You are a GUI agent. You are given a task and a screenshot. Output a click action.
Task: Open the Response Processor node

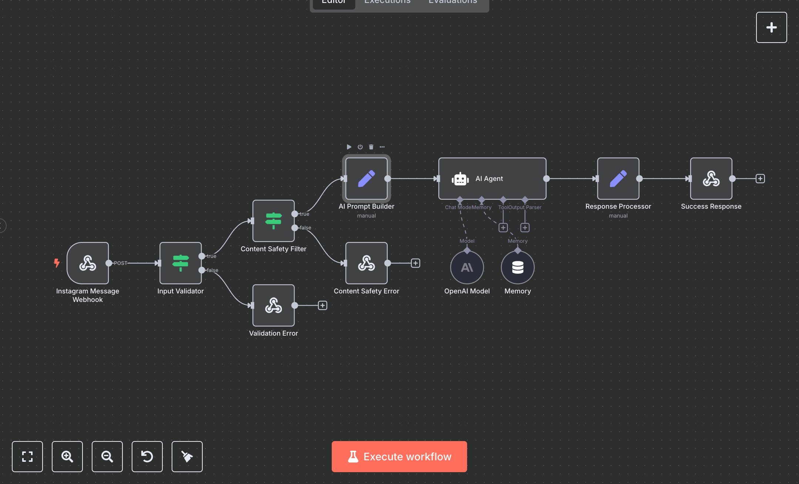[618, 179]
